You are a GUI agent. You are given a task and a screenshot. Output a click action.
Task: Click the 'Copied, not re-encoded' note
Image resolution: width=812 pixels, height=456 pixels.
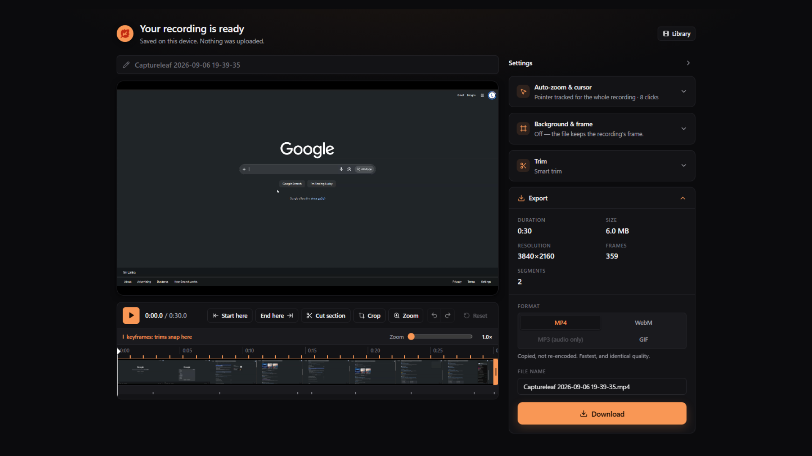(x=583, y=356)
